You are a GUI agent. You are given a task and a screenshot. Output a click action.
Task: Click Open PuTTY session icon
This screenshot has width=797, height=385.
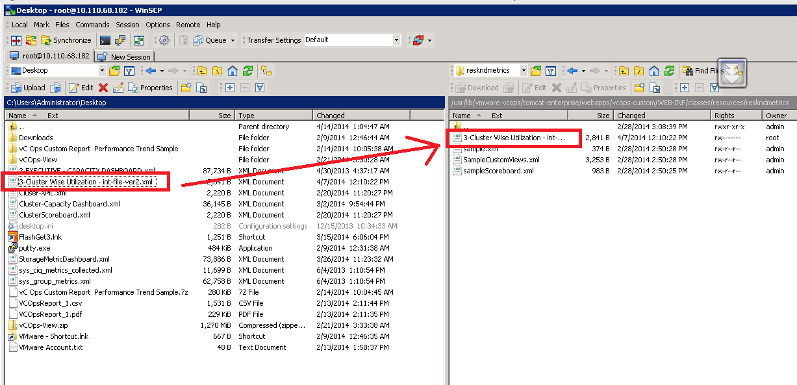[x=120, y=40]
